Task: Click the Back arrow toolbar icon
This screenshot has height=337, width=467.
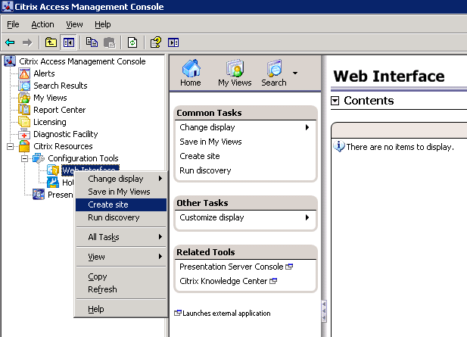Action: pyautogui.click(x=10, y=42)
